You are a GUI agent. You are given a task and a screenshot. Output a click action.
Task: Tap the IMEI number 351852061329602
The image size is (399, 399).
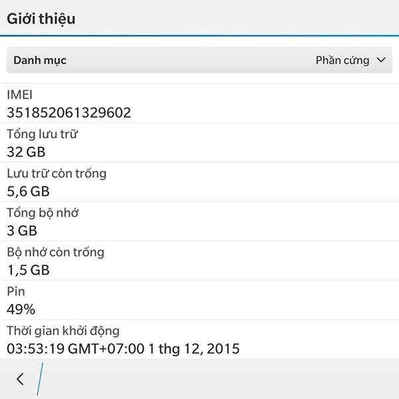coord(69,113)
